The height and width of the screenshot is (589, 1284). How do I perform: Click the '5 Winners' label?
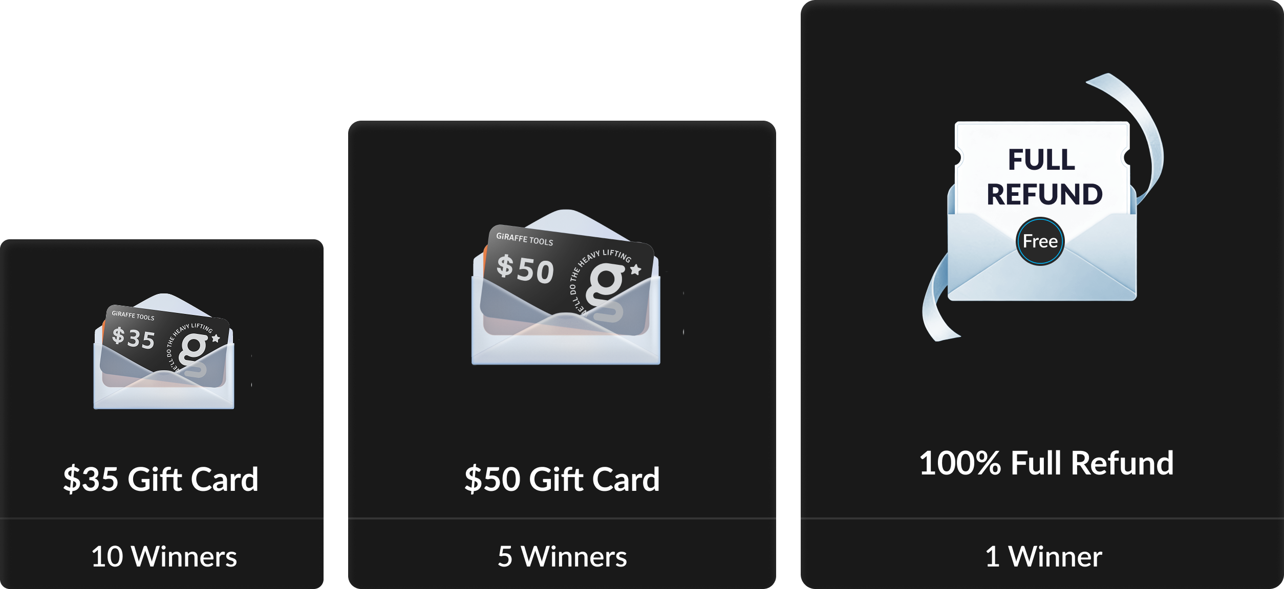point(562,556)
